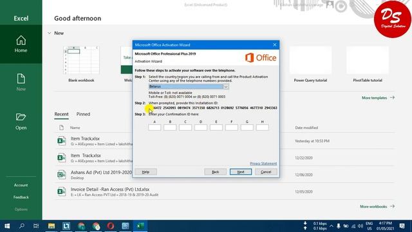Screen dimensions: 412x232
Task: Open Opera browser from taskbar
Action: coord(111,226)
